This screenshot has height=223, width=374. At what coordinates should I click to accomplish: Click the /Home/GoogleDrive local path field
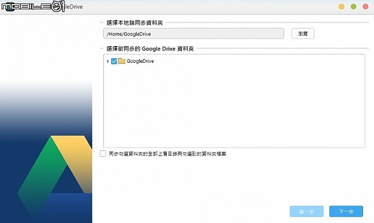tap(194, 33)
